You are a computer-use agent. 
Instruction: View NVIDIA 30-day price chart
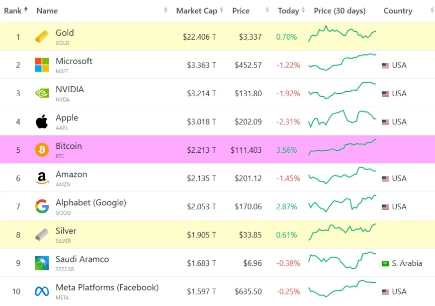pyautogui.click(x=342, y=90)
